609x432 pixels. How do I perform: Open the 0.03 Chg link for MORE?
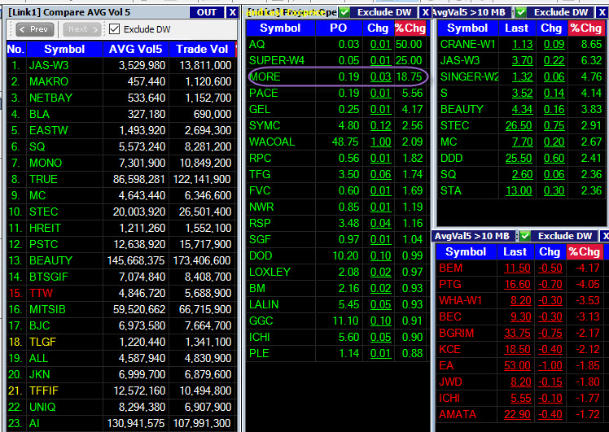tap(380, 77)
